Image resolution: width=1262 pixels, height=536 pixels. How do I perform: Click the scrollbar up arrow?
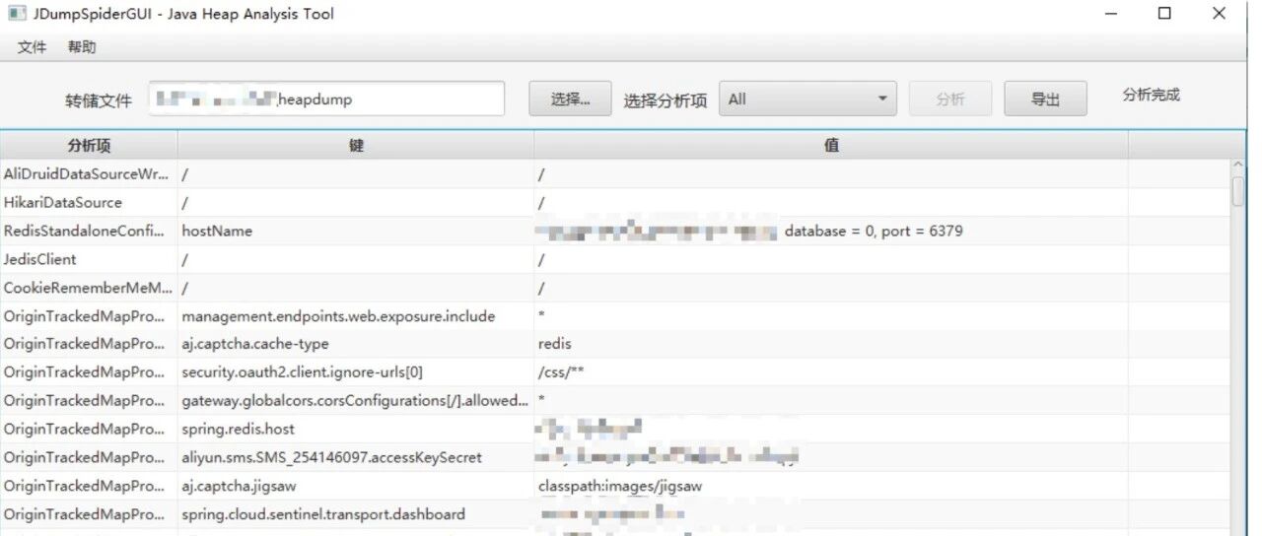[x=1238, y=166]
